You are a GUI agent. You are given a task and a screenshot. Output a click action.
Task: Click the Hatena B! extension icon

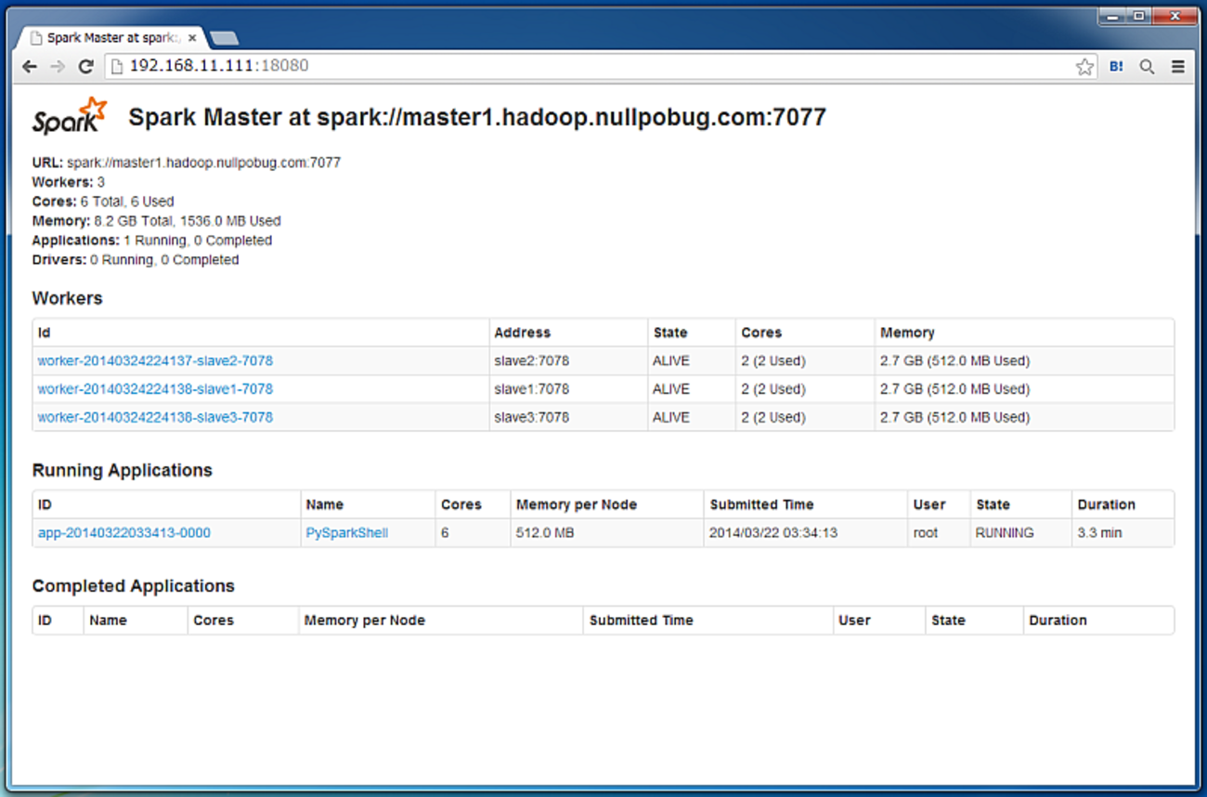pos(1116,67)
